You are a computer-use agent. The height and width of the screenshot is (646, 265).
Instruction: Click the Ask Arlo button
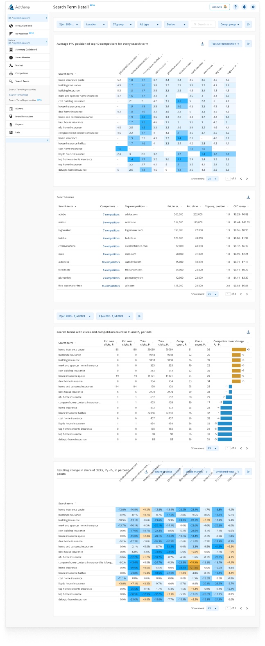[x=220, y=7]
